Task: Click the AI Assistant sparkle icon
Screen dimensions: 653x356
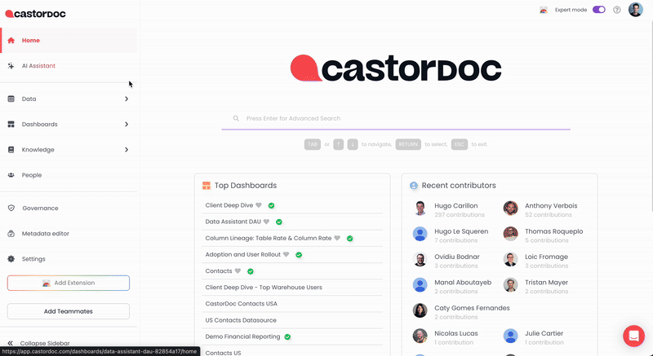Action: 11,66
